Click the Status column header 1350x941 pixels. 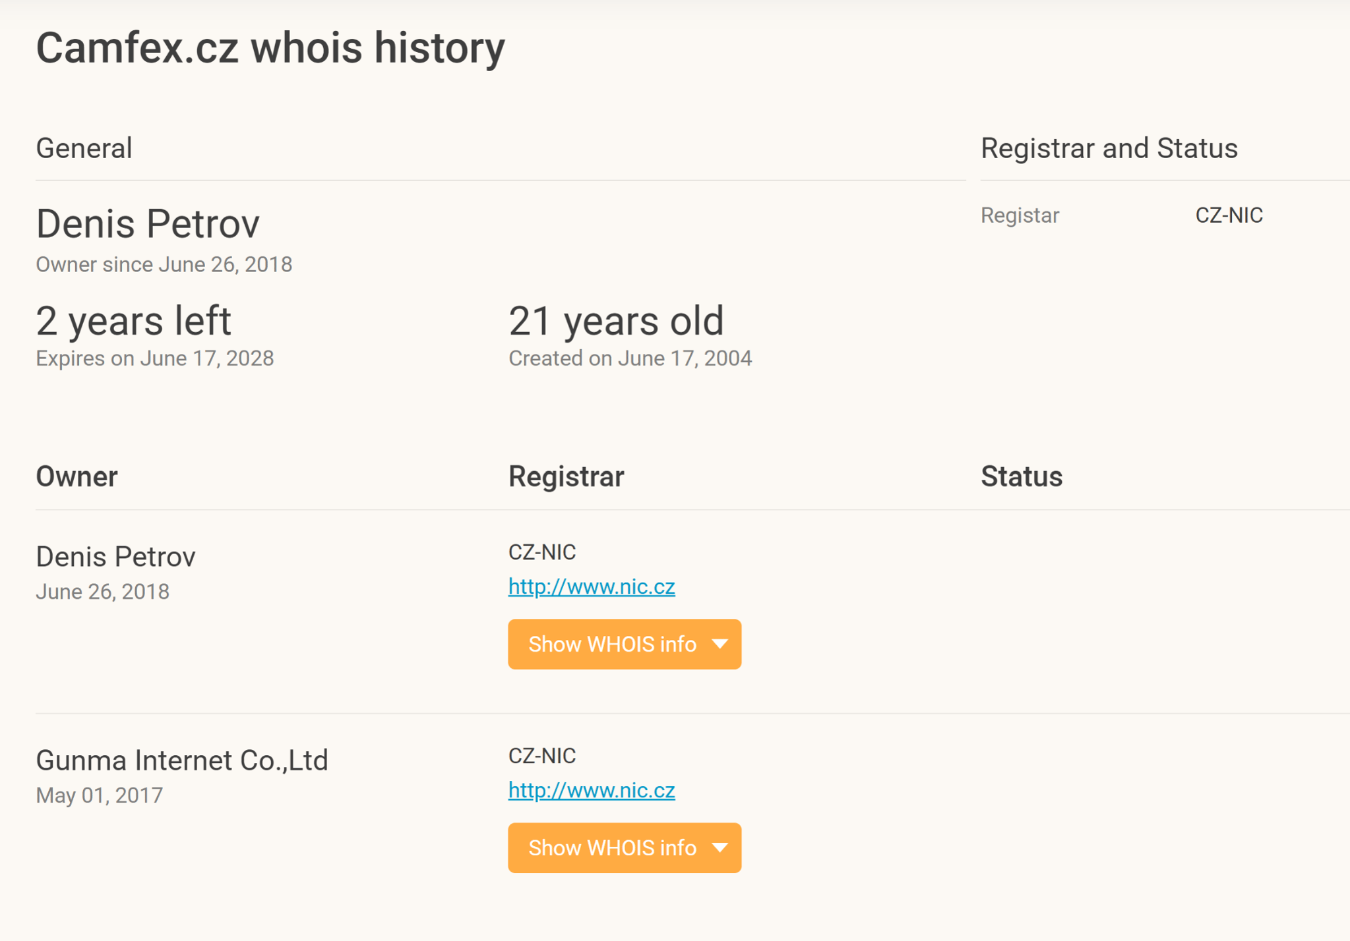1021,476
